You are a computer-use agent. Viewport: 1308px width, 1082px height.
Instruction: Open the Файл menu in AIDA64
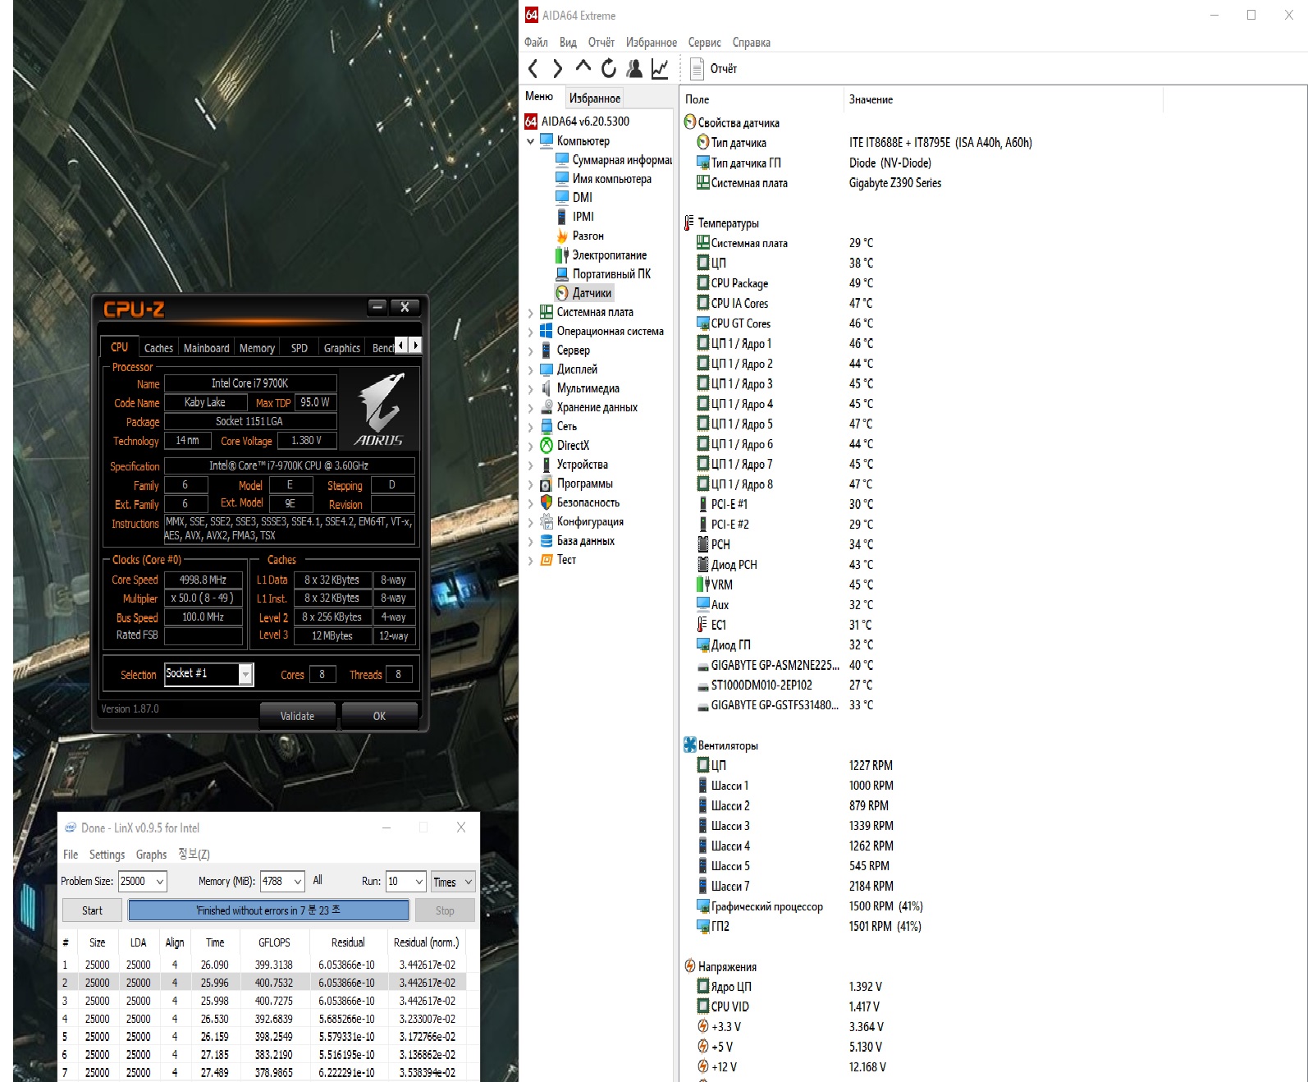[536, 43]
